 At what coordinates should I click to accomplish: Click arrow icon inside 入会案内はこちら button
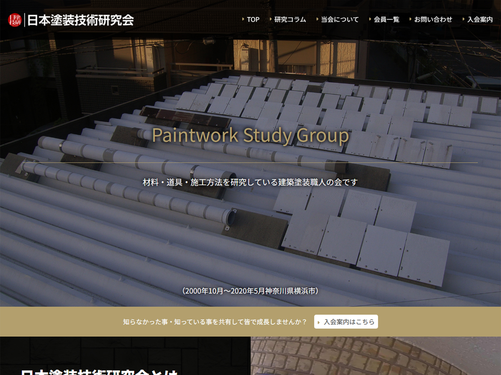pos(319,322)
